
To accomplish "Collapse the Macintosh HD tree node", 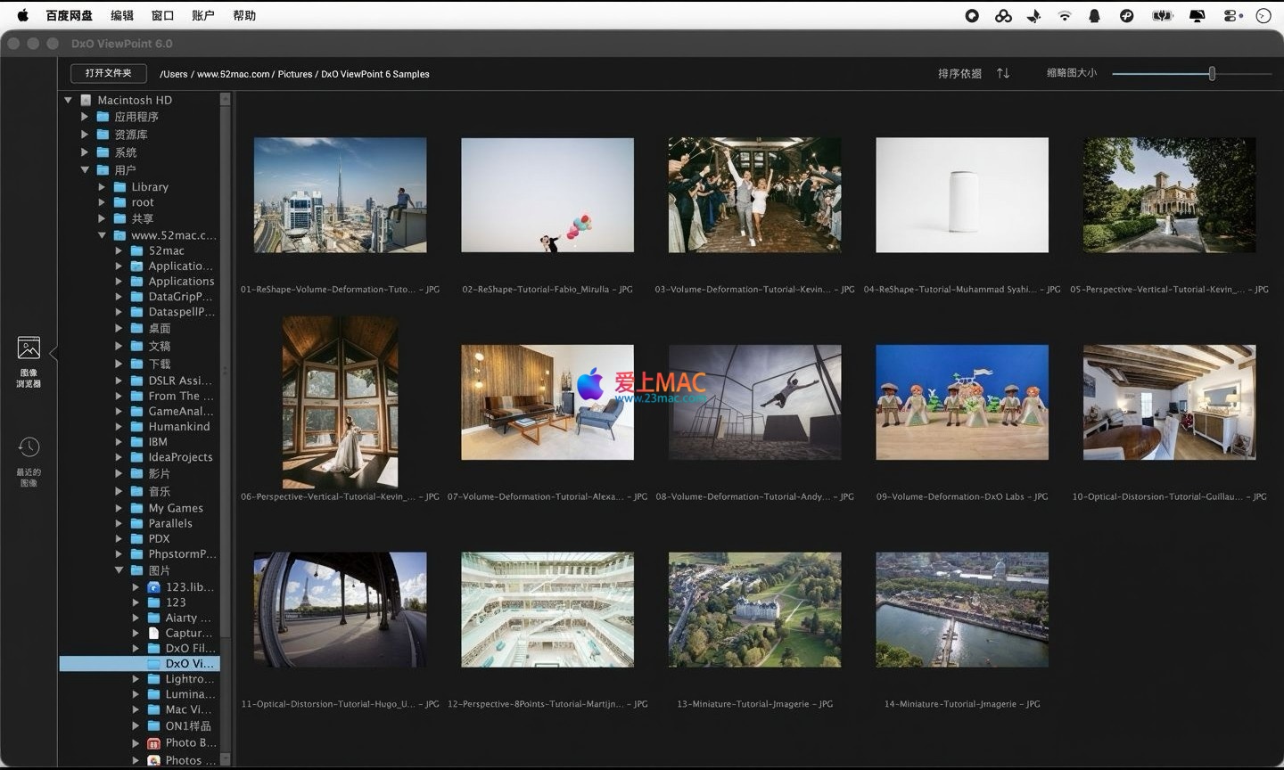I will click(68, 100).
